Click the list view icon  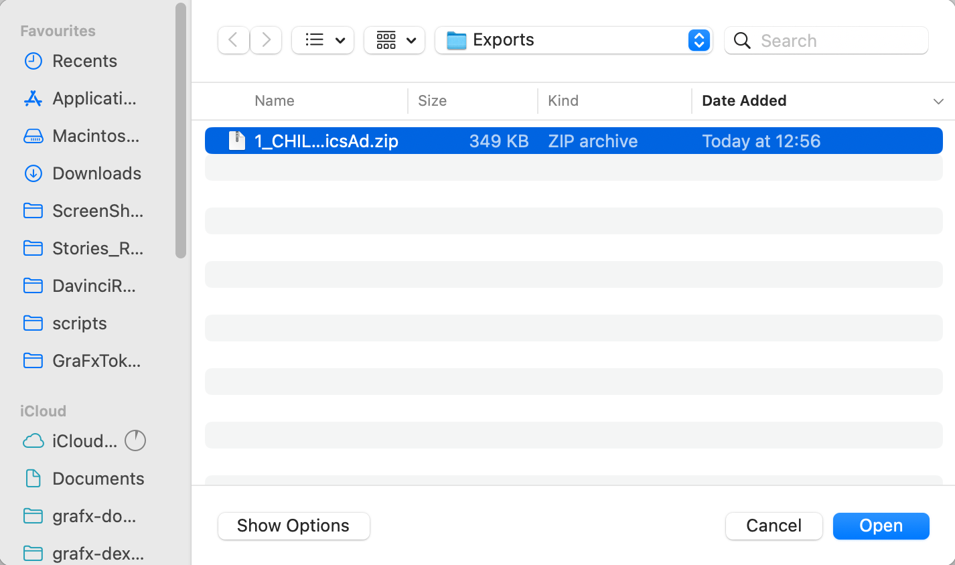point(314,40)
